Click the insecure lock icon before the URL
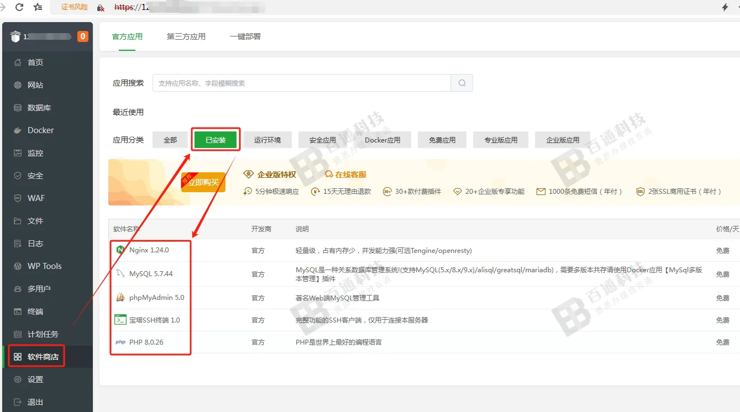740x412 pixels. pos(101,8)
